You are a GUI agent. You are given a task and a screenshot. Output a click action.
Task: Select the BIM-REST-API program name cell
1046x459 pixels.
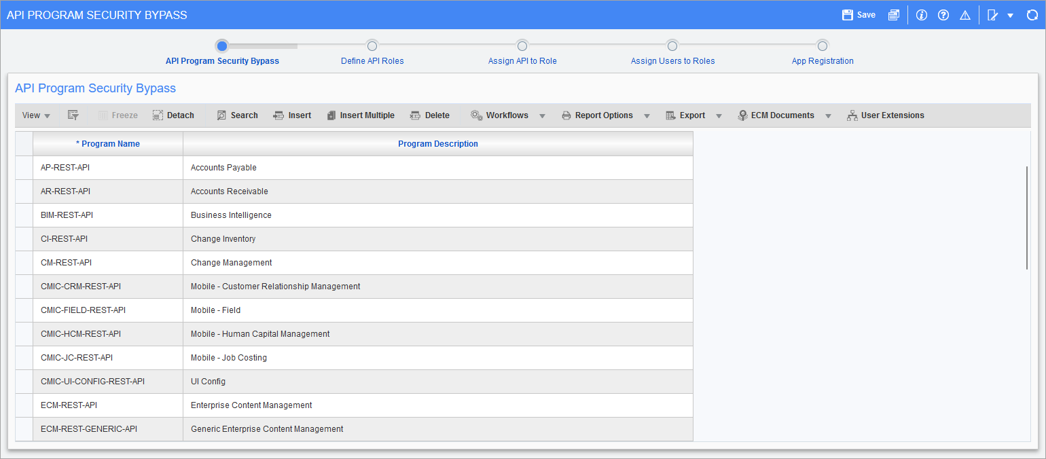coord(108,215)
